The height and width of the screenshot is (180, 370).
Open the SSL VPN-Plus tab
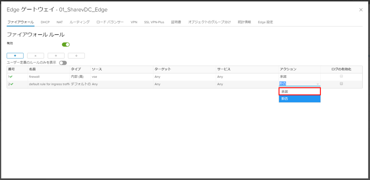[x=154, y=22]
